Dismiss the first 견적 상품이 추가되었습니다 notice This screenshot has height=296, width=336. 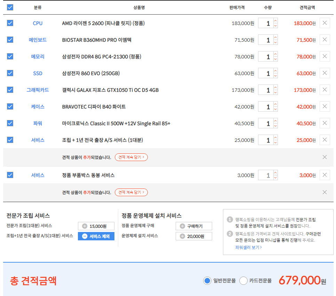(325, 157)
